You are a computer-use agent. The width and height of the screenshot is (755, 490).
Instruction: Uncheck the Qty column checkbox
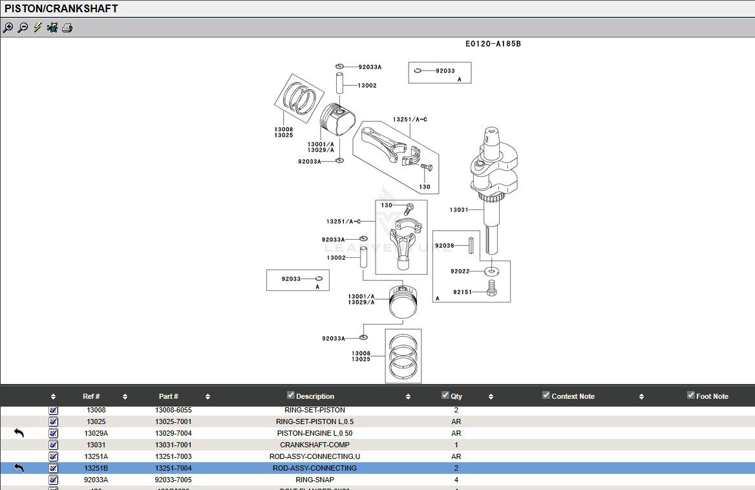click(x=445, y=396)
